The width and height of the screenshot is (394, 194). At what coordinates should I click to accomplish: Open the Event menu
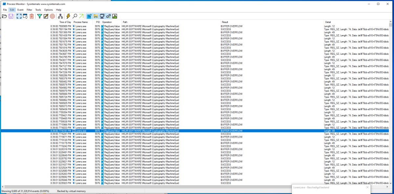tap(20, 10)
